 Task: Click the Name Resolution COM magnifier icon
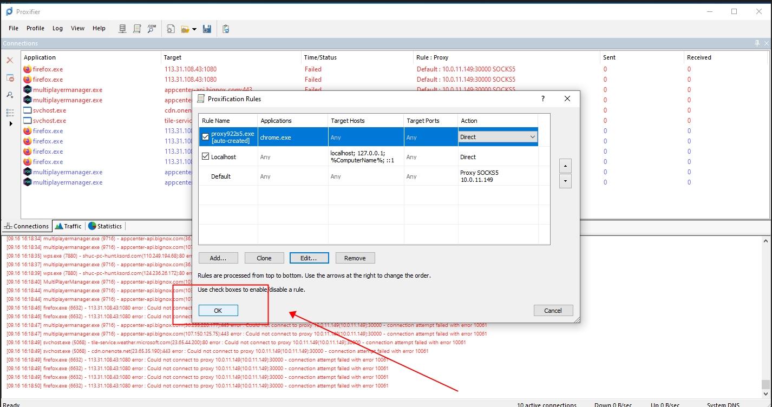152,29
